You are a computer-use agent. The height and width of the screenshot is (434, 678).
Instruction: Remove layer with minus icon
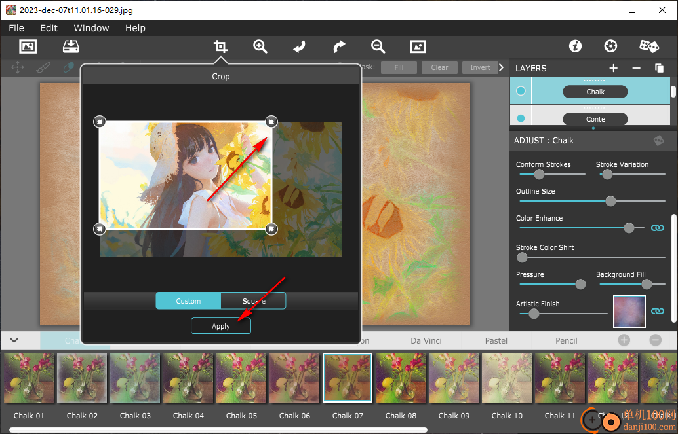(x=636, y=68)
